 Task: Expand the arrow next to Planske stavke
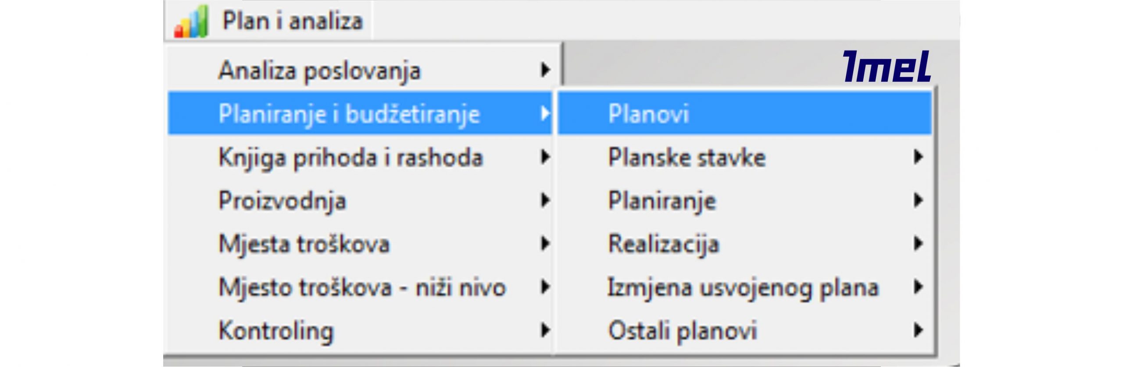coord(918,157)
